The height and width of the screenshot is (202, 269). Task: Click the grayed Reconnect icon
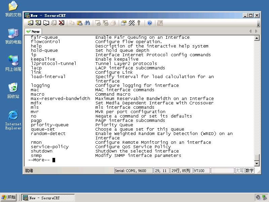point(54,23)
